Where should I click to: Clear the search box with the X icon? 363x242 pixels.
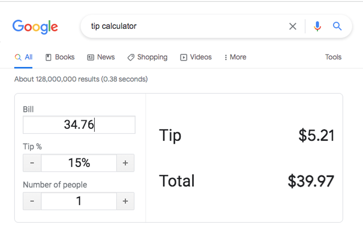tap(293, 26)
